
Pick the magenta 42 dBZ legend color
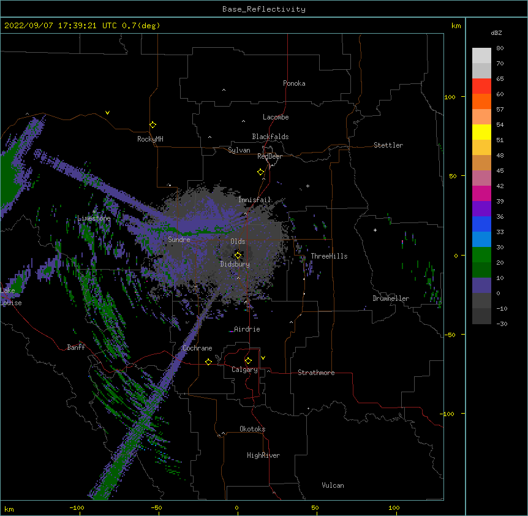(481, 193)
